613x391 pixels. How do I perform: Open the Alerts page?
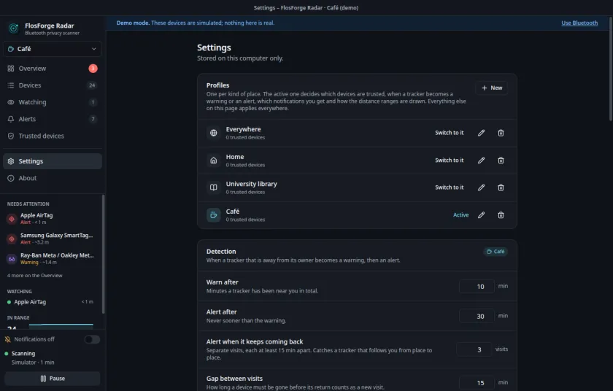[53, 119]
